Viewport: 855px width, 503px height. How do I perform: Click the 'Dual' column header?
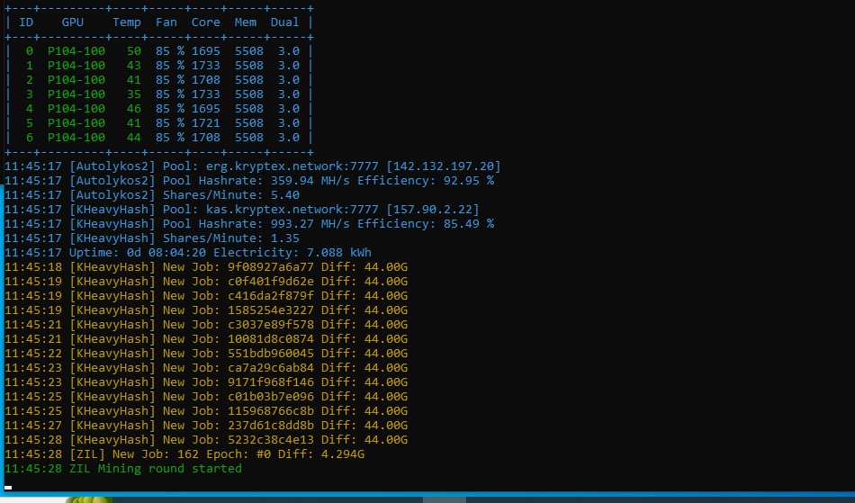(x=284, y=22)
